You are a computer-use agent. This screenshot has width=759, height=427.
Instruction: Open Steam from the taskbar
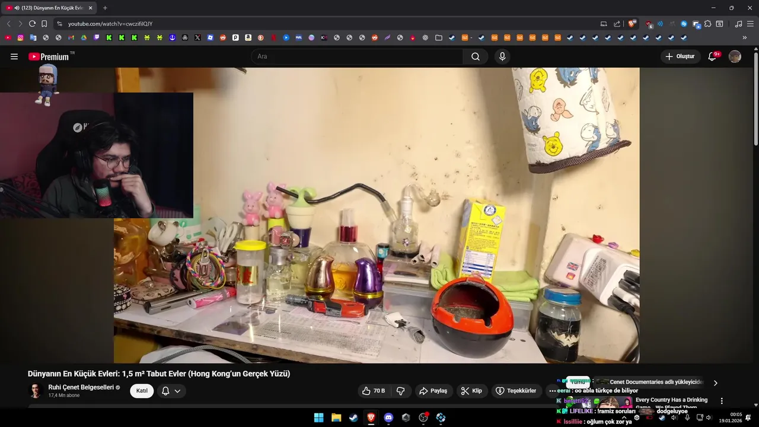click(353, 418)
